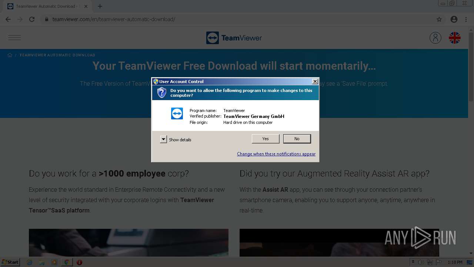Open the website hamburger menu
This screenshot has width=474, height=267.
coord(14,37)
